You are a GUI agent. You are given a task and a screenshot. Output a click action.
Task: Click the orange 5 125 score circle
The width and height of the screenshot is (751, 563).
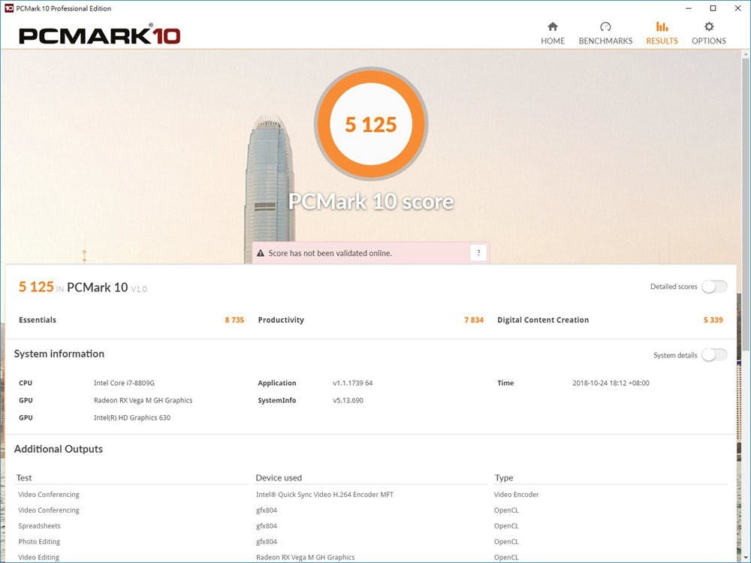click(x=371, y=125)
